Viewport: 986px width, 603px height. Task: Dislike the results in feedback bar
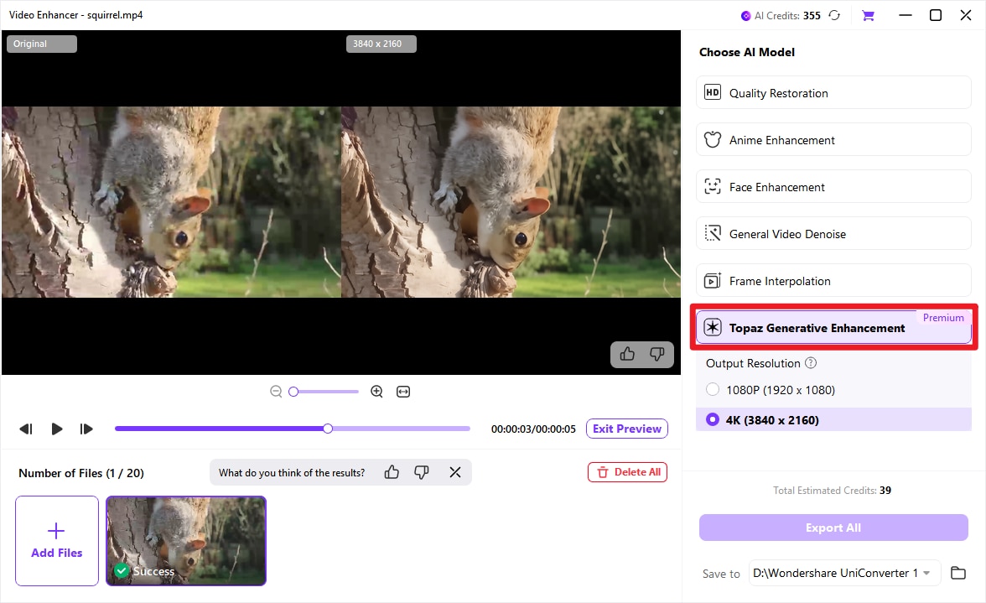[421, 472]
